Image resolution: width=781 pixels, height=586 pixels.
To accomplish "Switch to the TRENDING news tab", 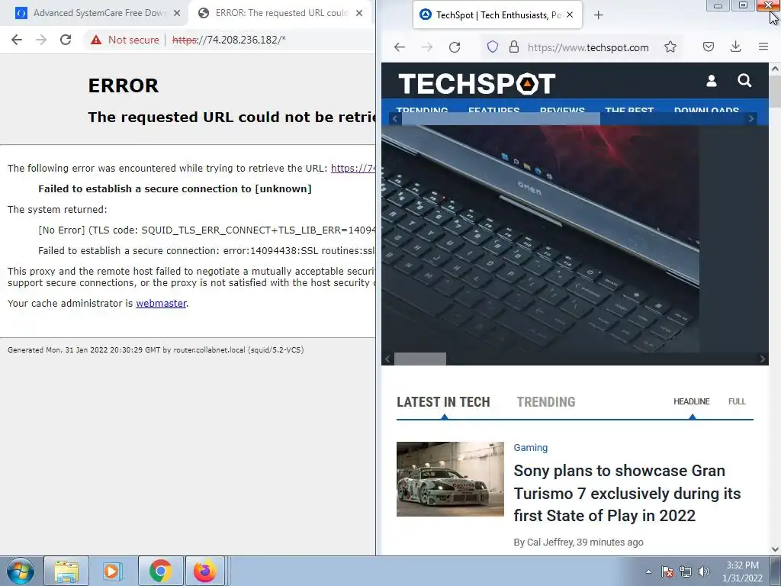I will point(546,402).
